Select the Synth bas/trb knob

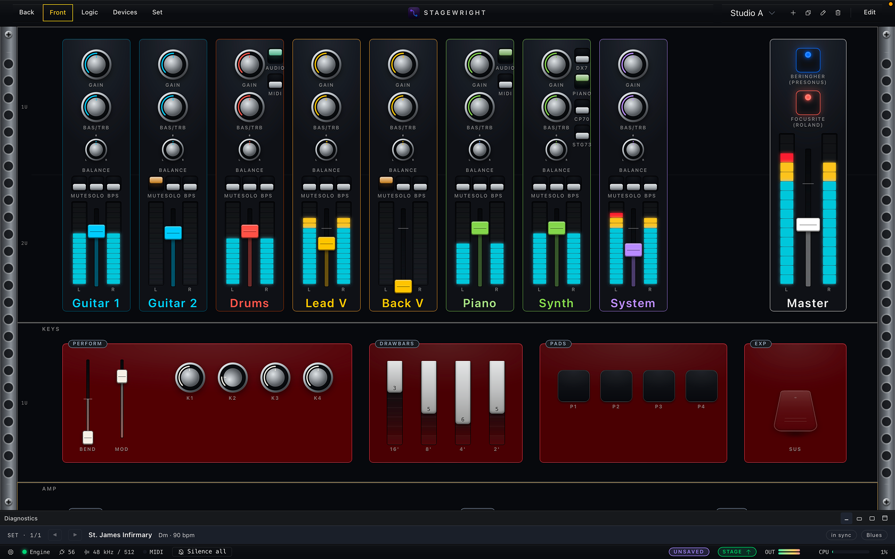(556, 107)
